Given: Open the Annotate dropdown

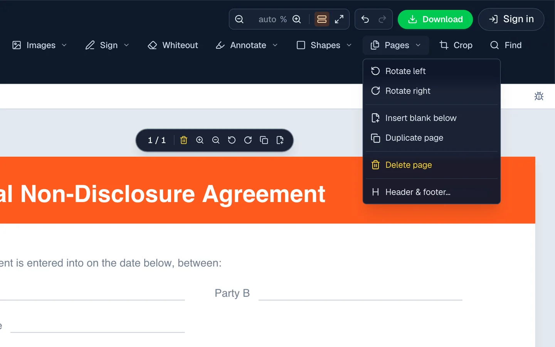Looking at the screenshot, I should tap(247, 45).
